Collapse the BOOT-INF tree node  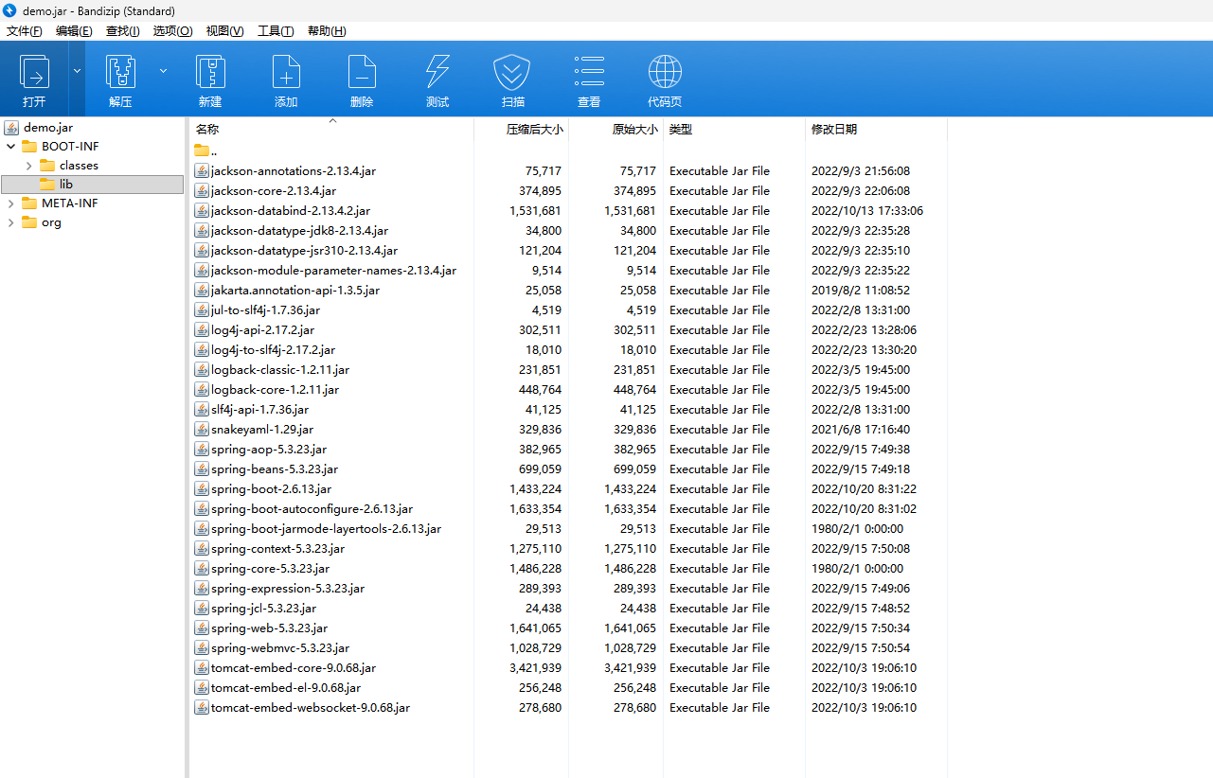(11, 147)
